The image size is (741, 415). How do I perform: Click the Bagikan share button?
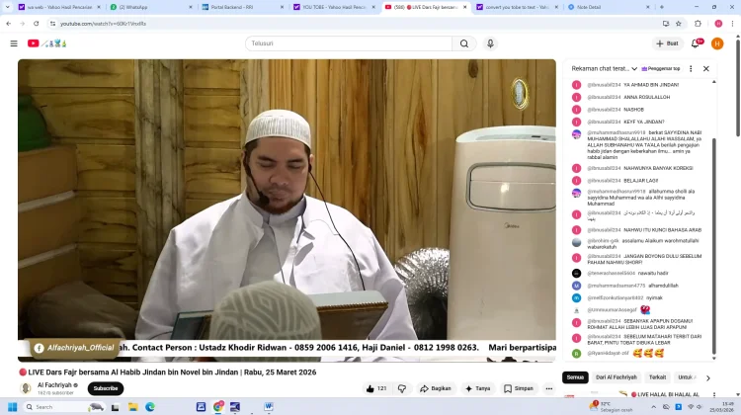click(x=436, y=388)
